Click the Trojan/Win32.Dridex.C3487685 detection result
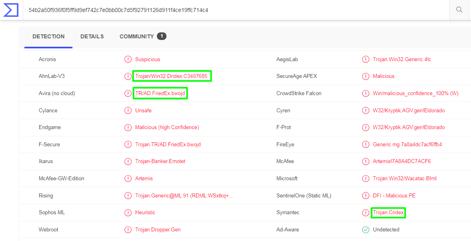Viewport: 471px width, 241px height. click(x=171, y=76)
